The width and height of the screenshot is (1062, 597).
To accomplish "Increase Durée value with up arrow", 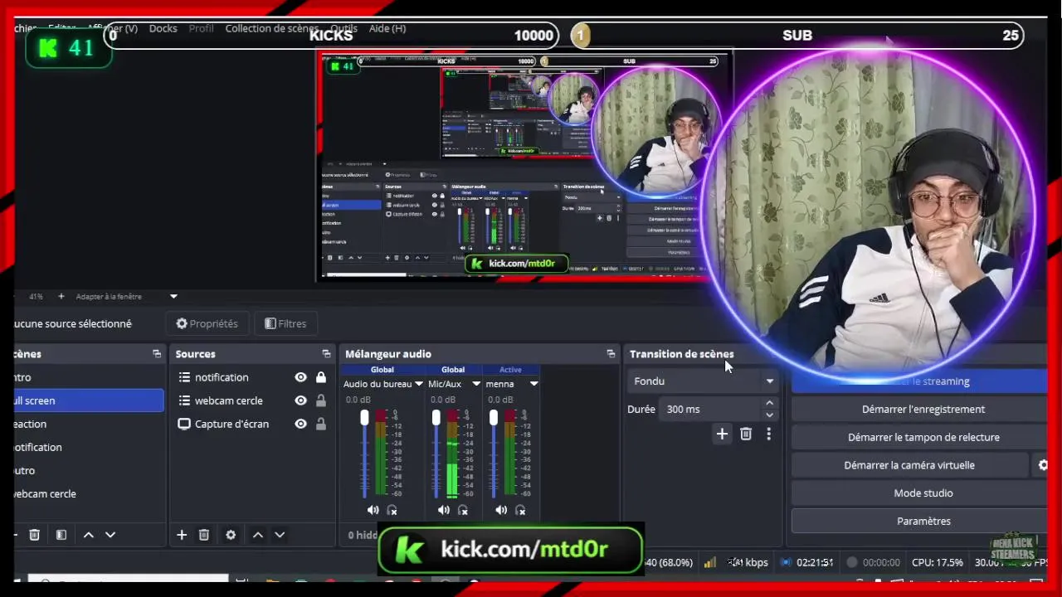I will click(769, 403).
